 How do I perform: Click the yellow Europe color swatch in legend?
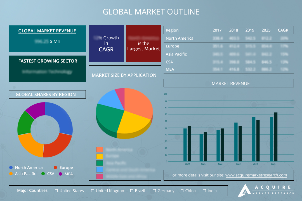99,156
